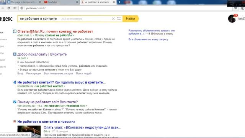The image size is (245, 138).
Task: Clear the search query with the X icon
Action: 113,19
